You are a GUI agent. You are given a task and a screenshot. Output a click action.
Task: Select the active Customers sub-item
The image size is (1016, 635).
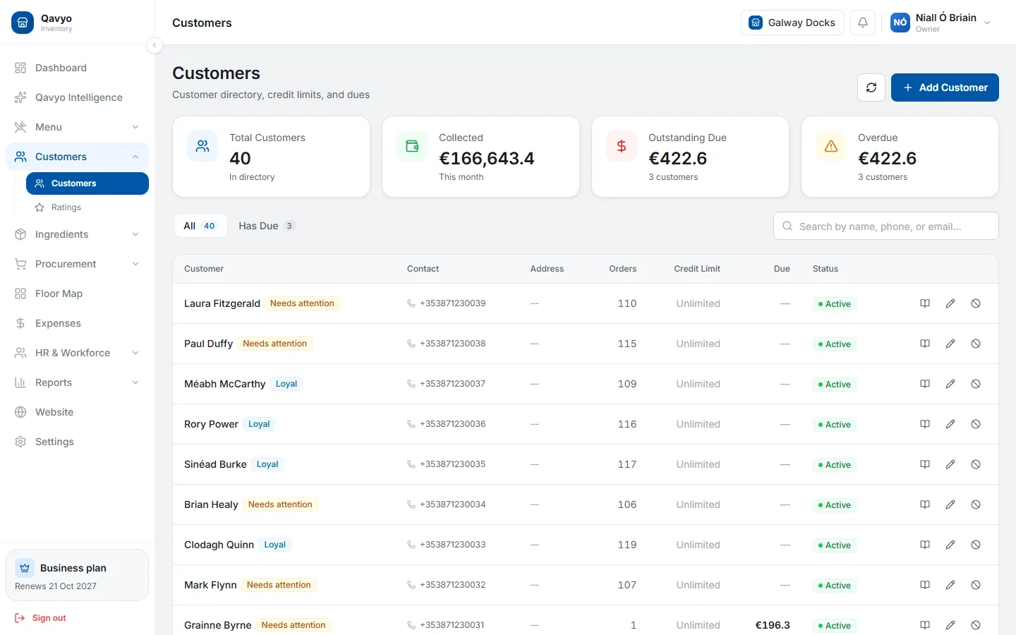tap(87, 183)
